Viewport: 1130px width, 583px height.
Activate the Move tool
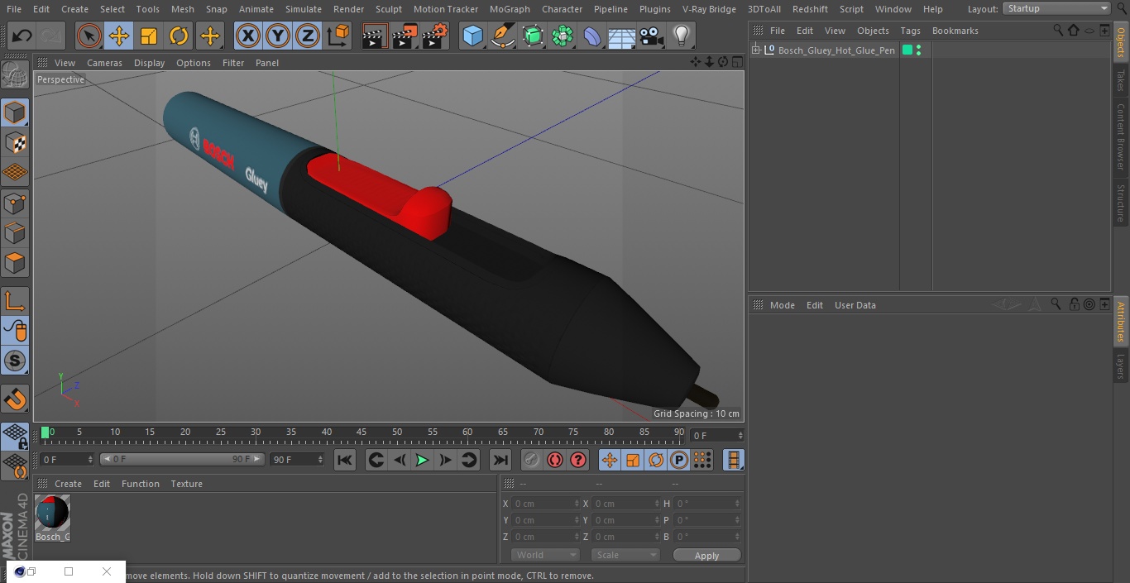point(119,36)
